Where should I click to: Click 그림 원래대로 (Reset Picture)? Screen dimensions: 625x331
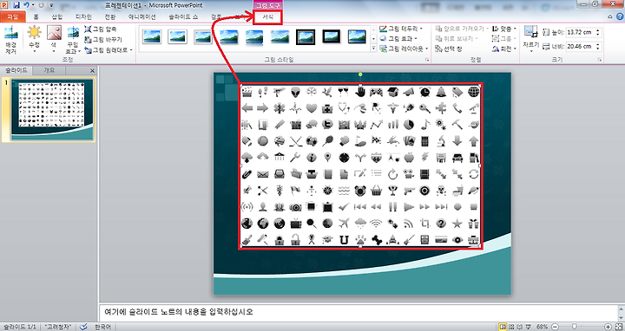106,49
